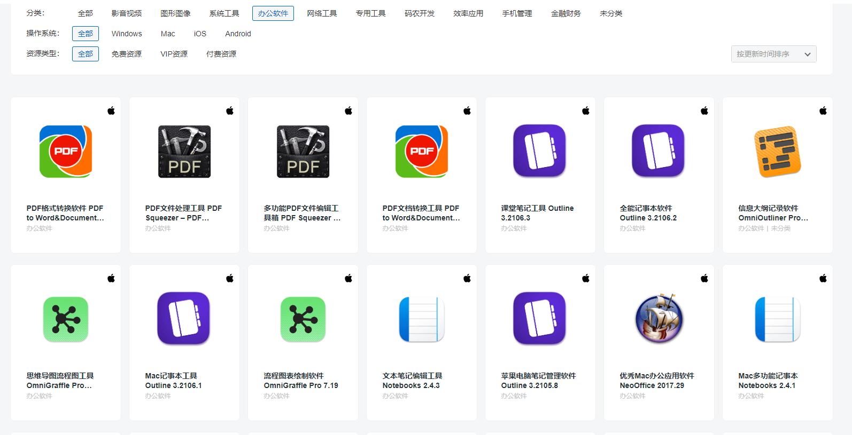Click the OmniGraffle Pro 7.19 green icon

pos(303,319)
